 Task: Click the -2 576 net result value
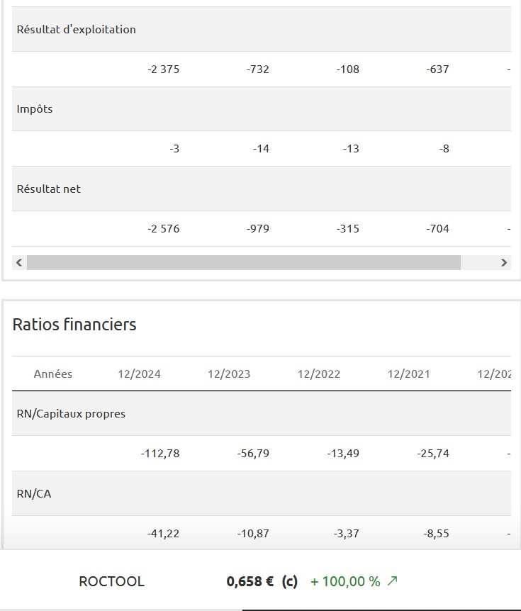pos(163,228)
